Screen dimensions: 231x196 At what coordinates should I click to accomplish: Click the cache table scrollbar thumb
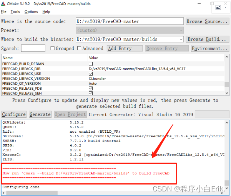227,84
